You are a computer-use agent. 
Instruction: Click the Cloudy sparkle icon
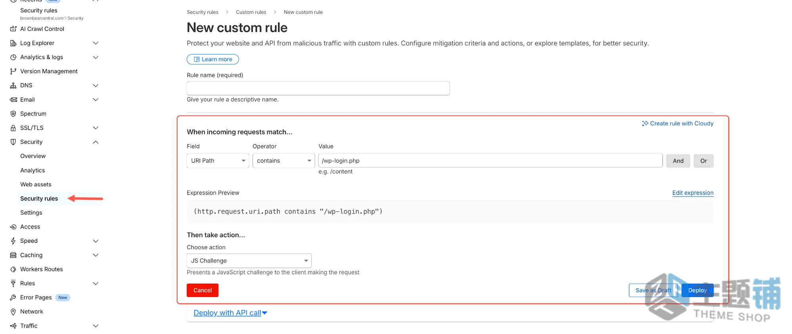(x=645, y=123)
